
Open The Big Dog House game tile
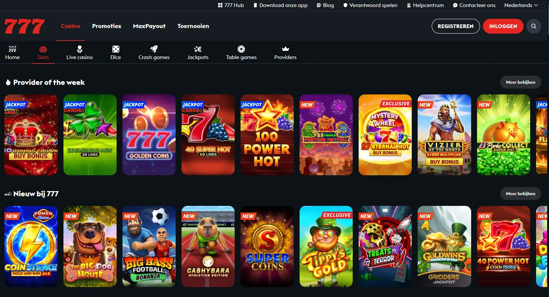point(90,246)
